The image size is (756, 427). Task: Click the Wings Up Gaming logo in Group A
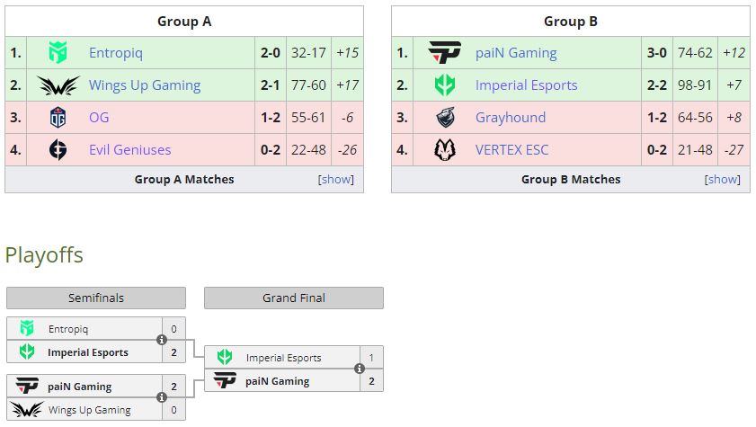(x=58, y=85)
